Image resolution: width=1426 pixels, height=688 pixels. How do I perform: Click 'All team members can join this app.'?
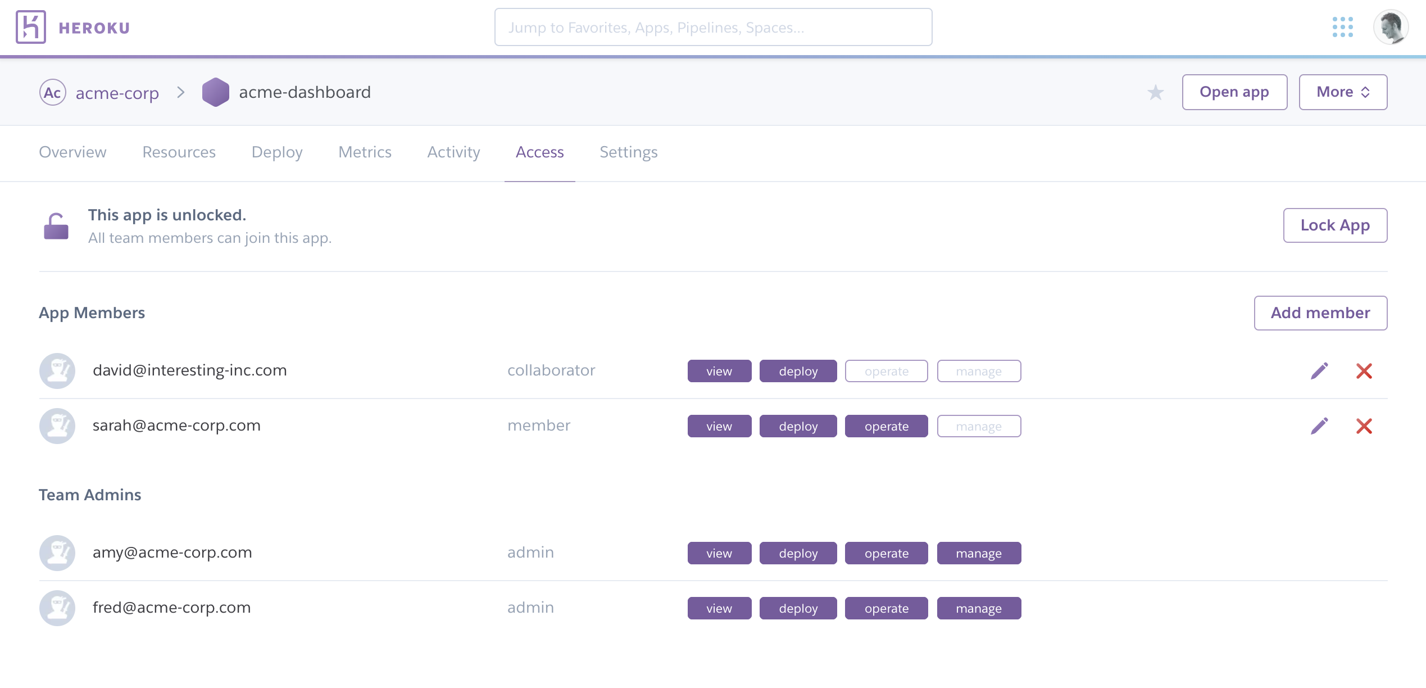pos(210,238)
